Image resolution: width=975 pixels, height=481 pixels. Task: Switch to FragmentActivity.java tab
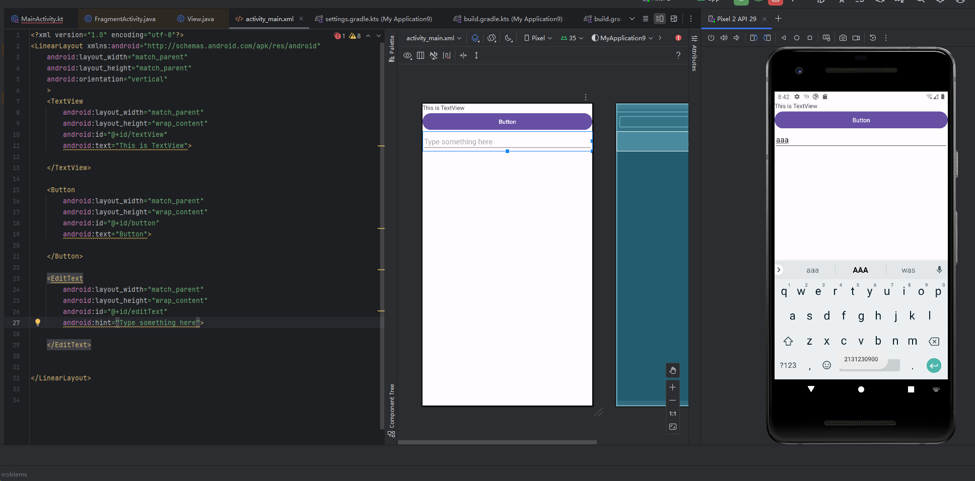(x=120, y=19)
